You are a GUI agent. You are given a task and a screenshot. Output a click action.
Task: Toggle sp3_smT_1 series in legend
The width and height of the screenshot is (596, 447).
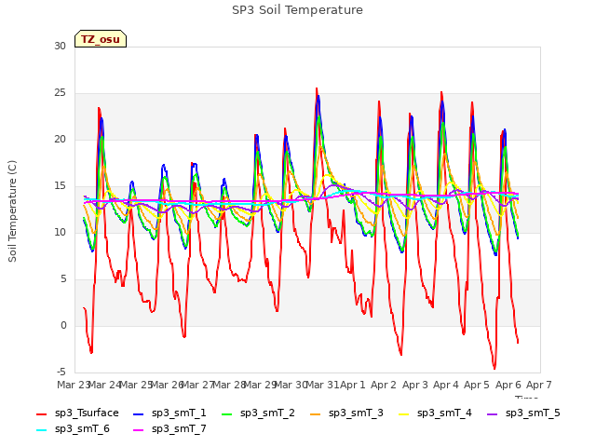169,413
